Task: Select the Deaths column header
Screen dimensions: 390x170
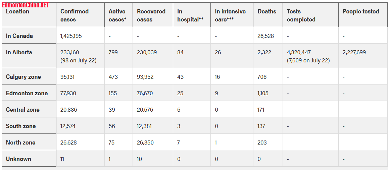Action: pos(267,11)
